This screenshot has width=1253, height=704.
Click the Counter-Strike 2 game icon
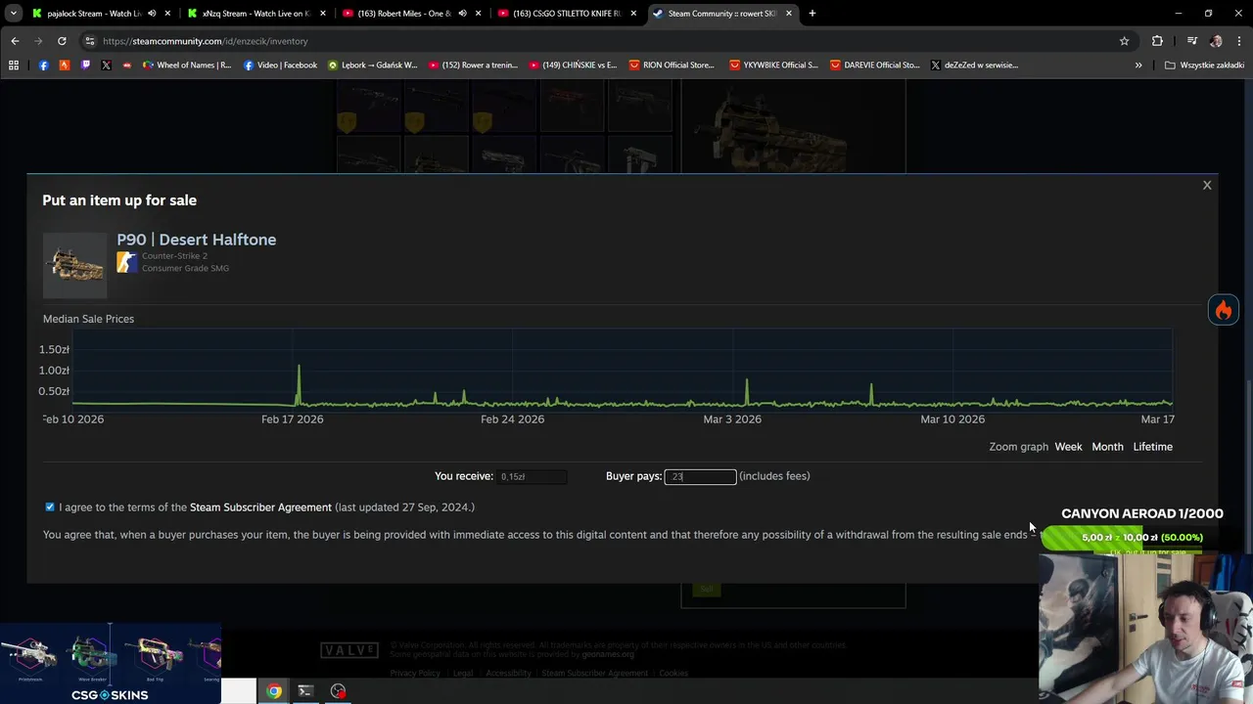tap(127, 262)
